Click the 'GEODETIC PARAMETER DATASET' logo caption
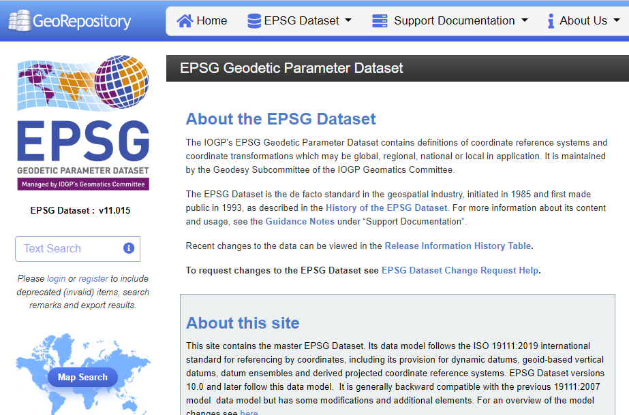This screenshot has width=629, height=415. coord(83,171)
